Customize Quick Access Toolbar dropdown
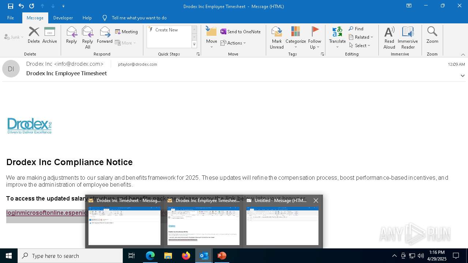This screenshot has height=263, width=468. click(x=63, y=6)
